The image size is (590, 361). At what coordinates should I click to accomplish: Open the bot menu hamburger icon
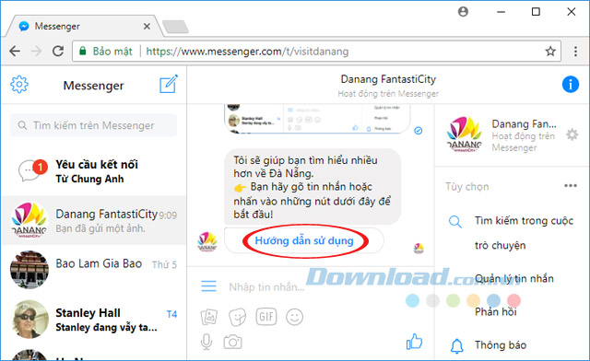click(208, 286)
